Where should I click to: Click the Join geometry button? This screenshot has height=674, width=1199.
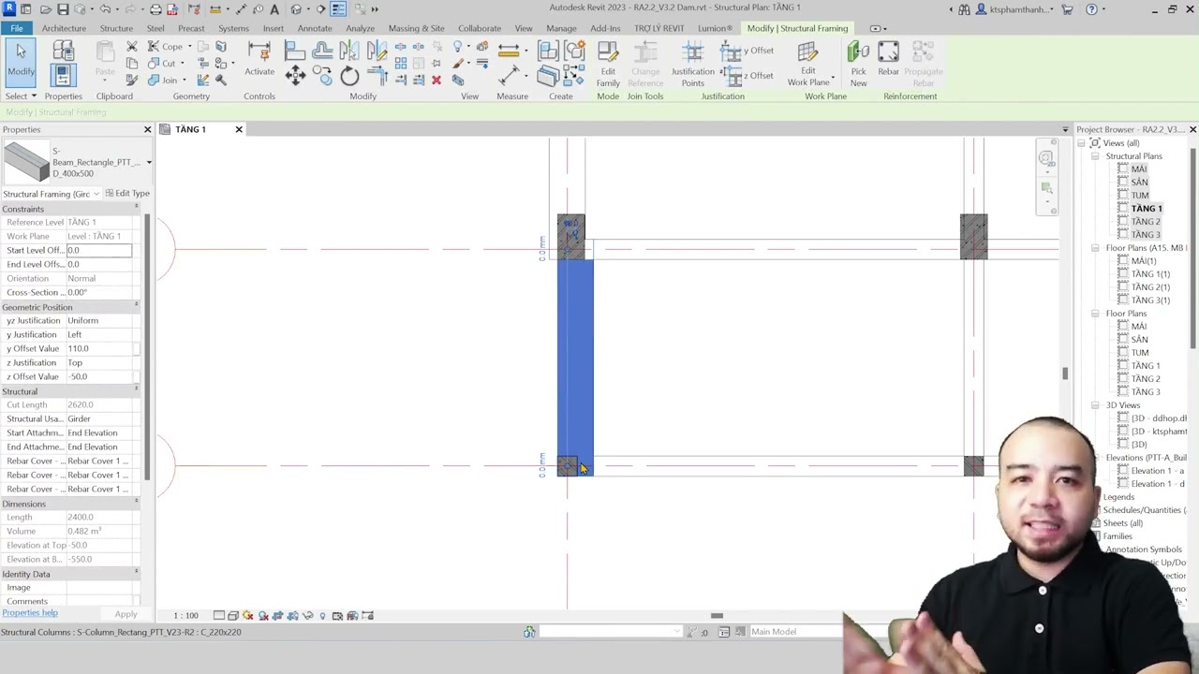(x=163, y=81)
